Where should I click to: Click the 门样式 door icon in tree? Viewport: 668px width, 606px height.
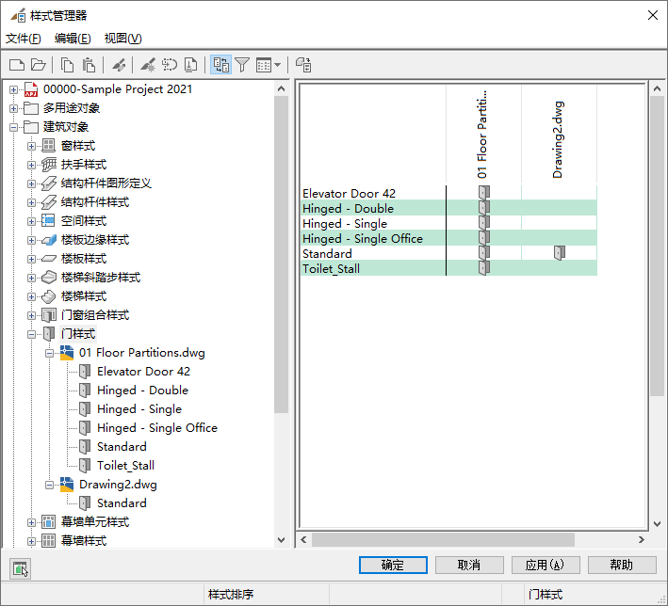(x=49, y=334)
